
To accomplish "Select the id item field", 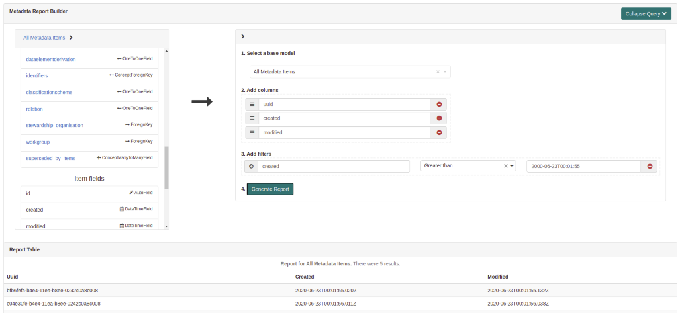I will point(89,193).
